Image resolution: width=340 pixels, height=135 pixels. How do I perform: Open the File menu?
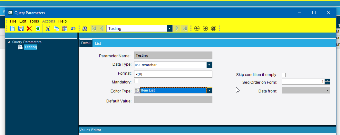coord(13,21)
